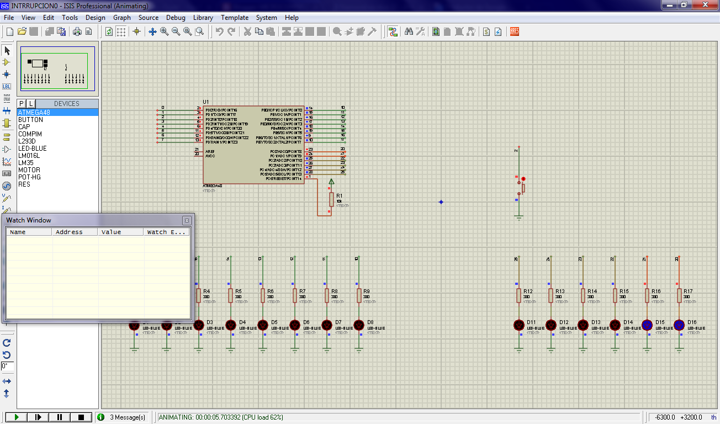Open ARES PCB layout tool
Screen dimensions: 720x424
click(x=514, y=31)
